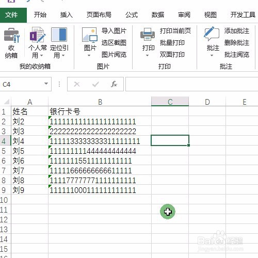Image resolution: width=258 pixels, height=258 pixels.
Task: Select column B header
Action: click(x=100, y=102)
